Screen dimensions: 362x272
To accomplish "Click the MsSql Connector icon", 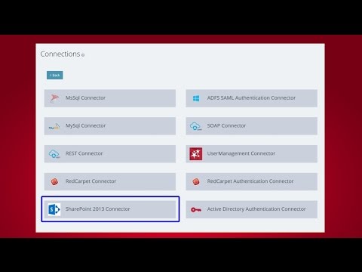I will tap(54, 98).
